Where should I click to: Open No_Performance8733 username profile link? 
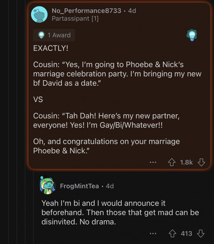click(87, 11)
